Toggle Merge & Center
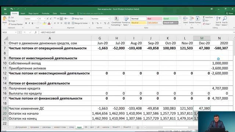The image size is (235, 132). pyautogui.click(x=80, y=23)
